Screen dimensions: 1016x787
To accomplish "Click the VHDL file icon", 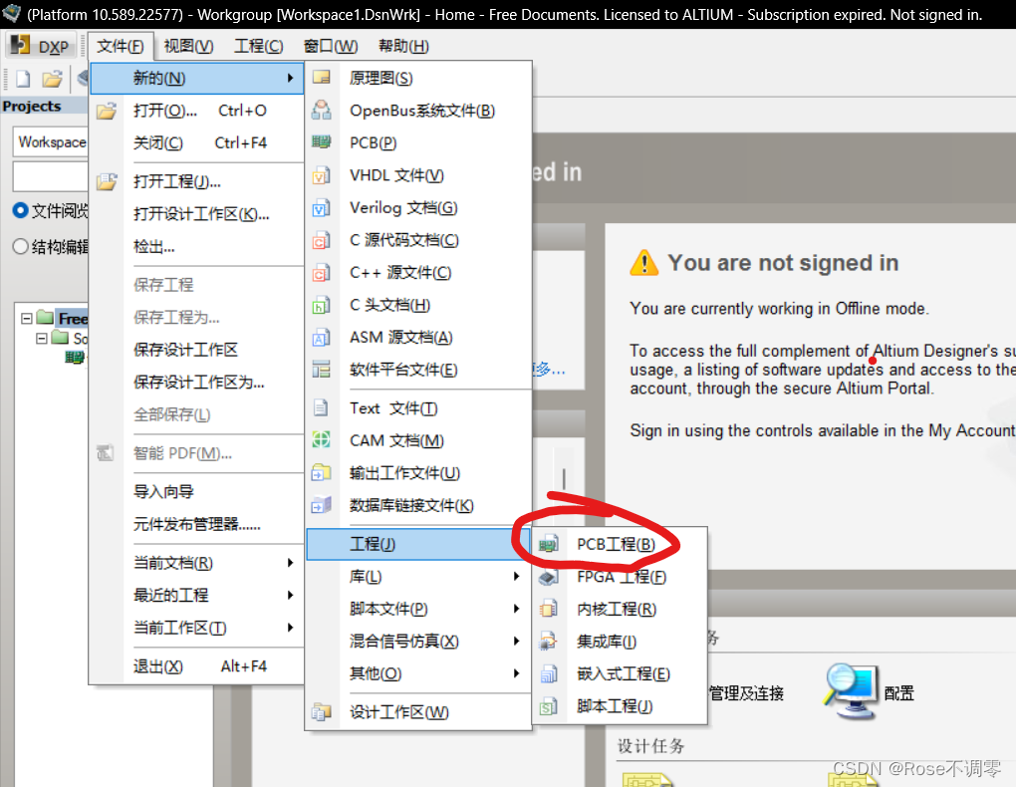I will click(322, 175).
